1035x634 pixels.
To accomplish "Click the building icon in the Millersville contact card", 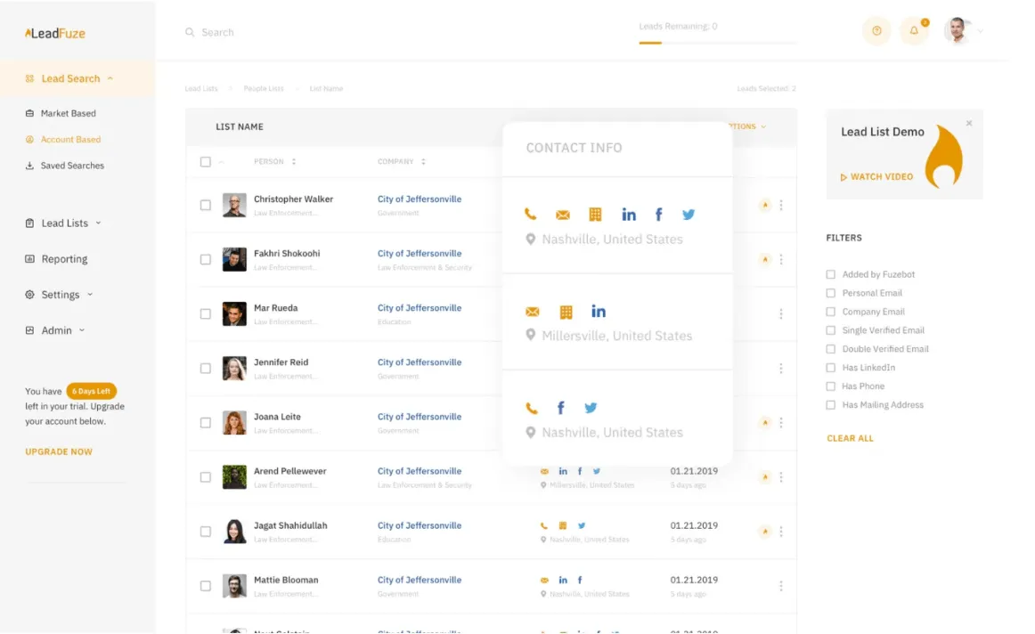I will [566, 312].
